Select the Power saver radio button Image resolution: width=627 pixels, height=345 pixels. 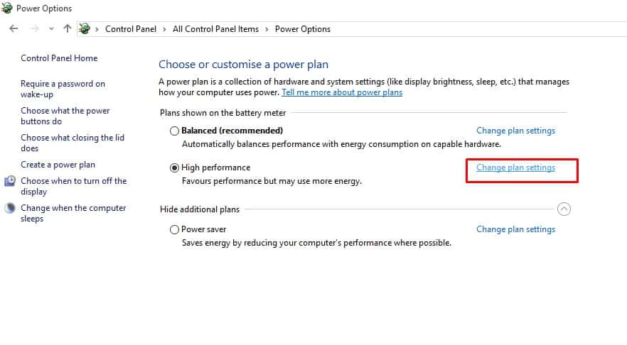point(174,229)
